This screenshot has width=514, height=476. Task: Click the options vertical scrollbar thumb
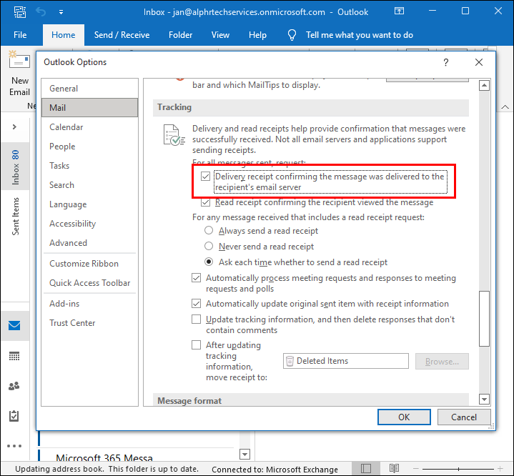click(484, 318)
